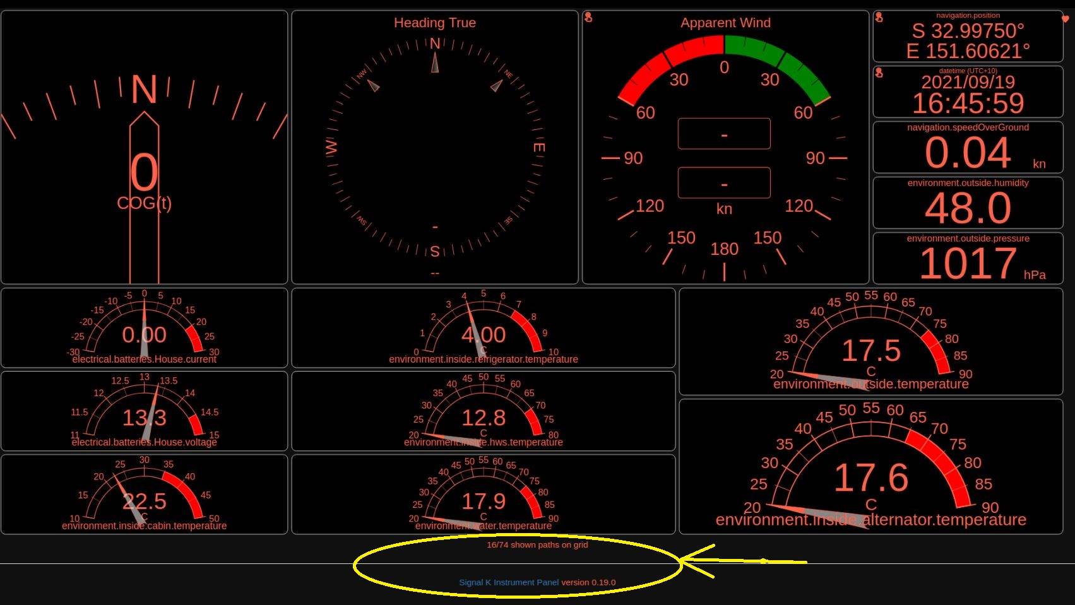Click the House battery voltage gauge
The height and width of the screenshot is (605, 1075).
[144, 411]
